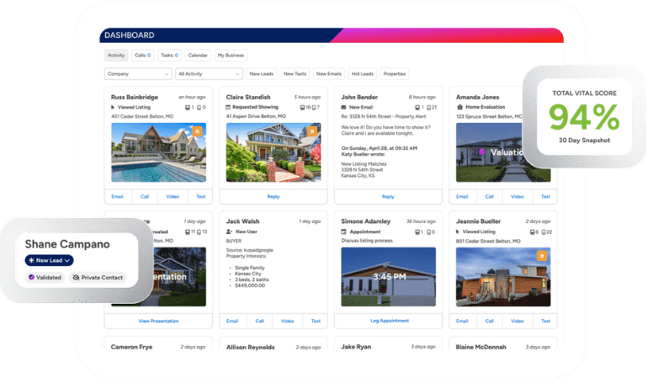Image resolution: width=648 pixels, height=378 pixels.
Task: Toggle the Hot Leads filter
Action: point(362,74)
